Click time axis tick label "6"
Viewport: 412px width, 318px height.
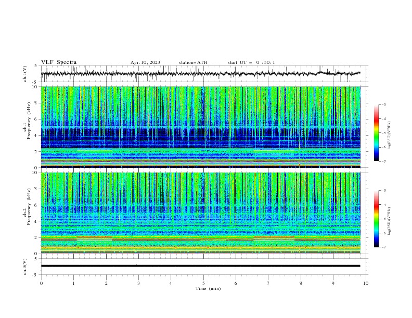tap(236, 283)
